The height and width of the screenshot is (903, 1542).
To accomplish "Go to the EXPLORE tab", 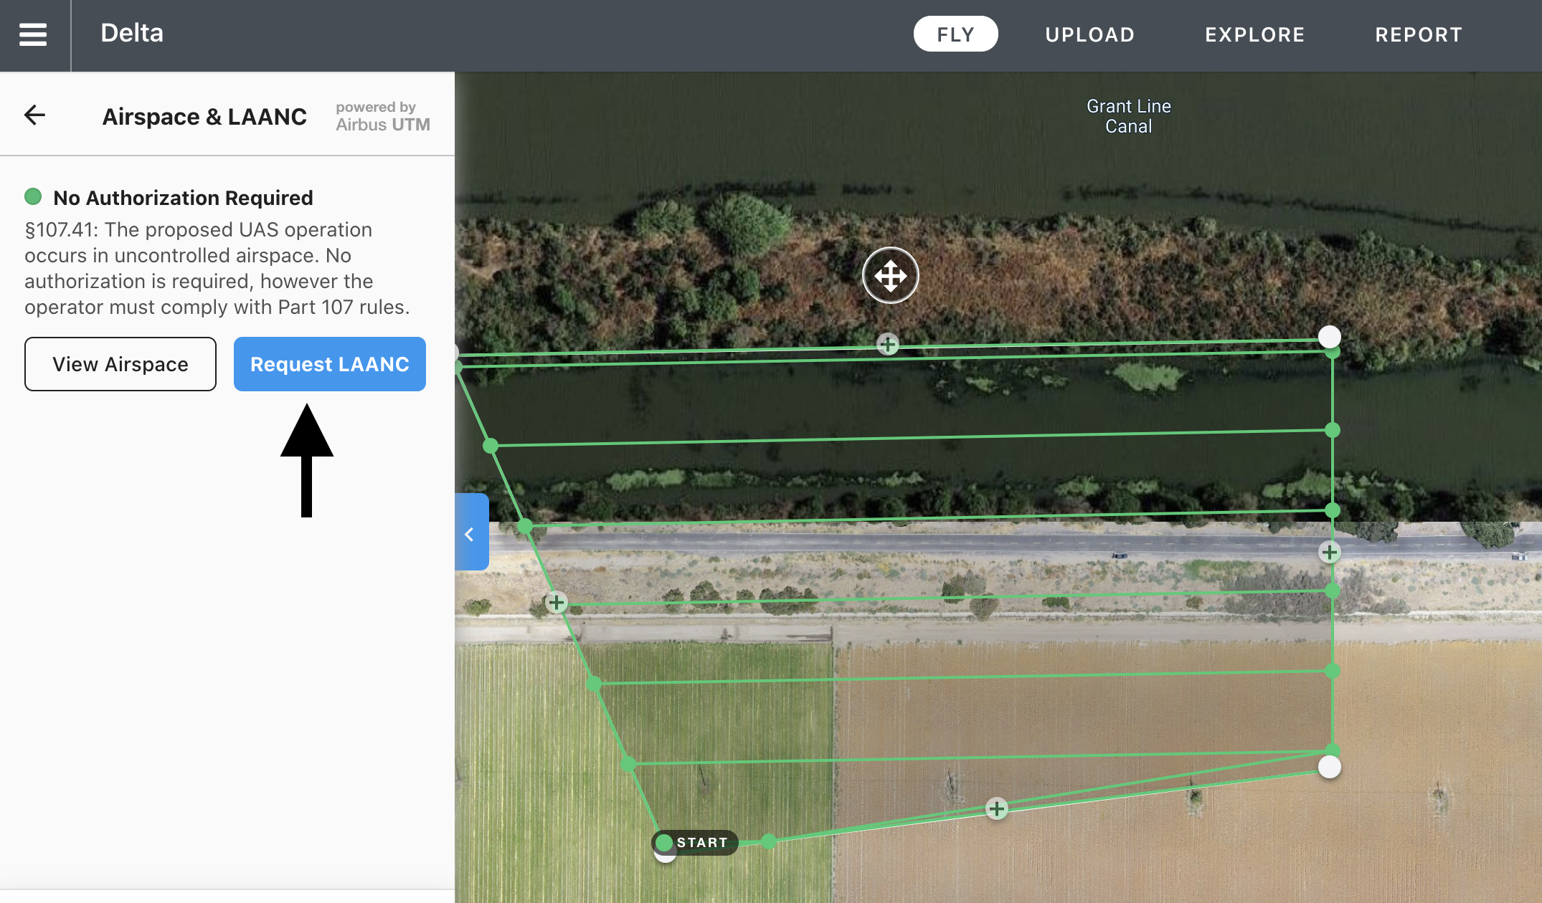I will 1254,34.
